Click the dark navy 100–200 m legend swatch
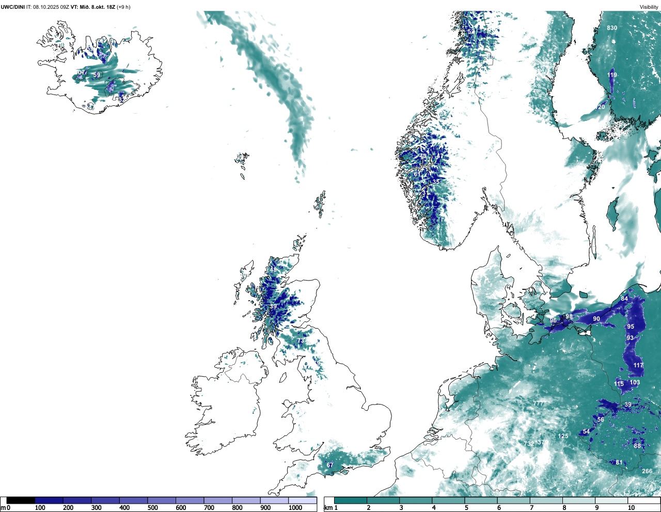This screenshot has width=661, height=512. pos(49,500)
